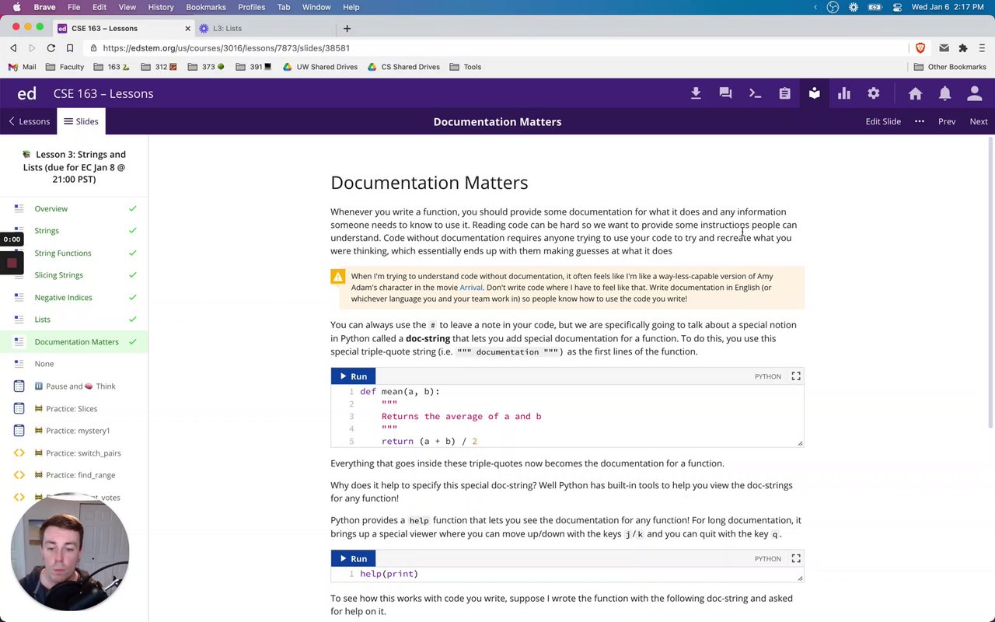Go to Ed home icon

point(915,93)
